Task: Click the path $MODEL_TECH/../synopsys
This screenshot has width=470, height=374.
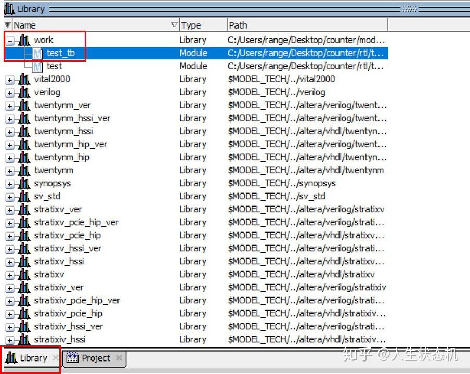Action: (282, 183)
